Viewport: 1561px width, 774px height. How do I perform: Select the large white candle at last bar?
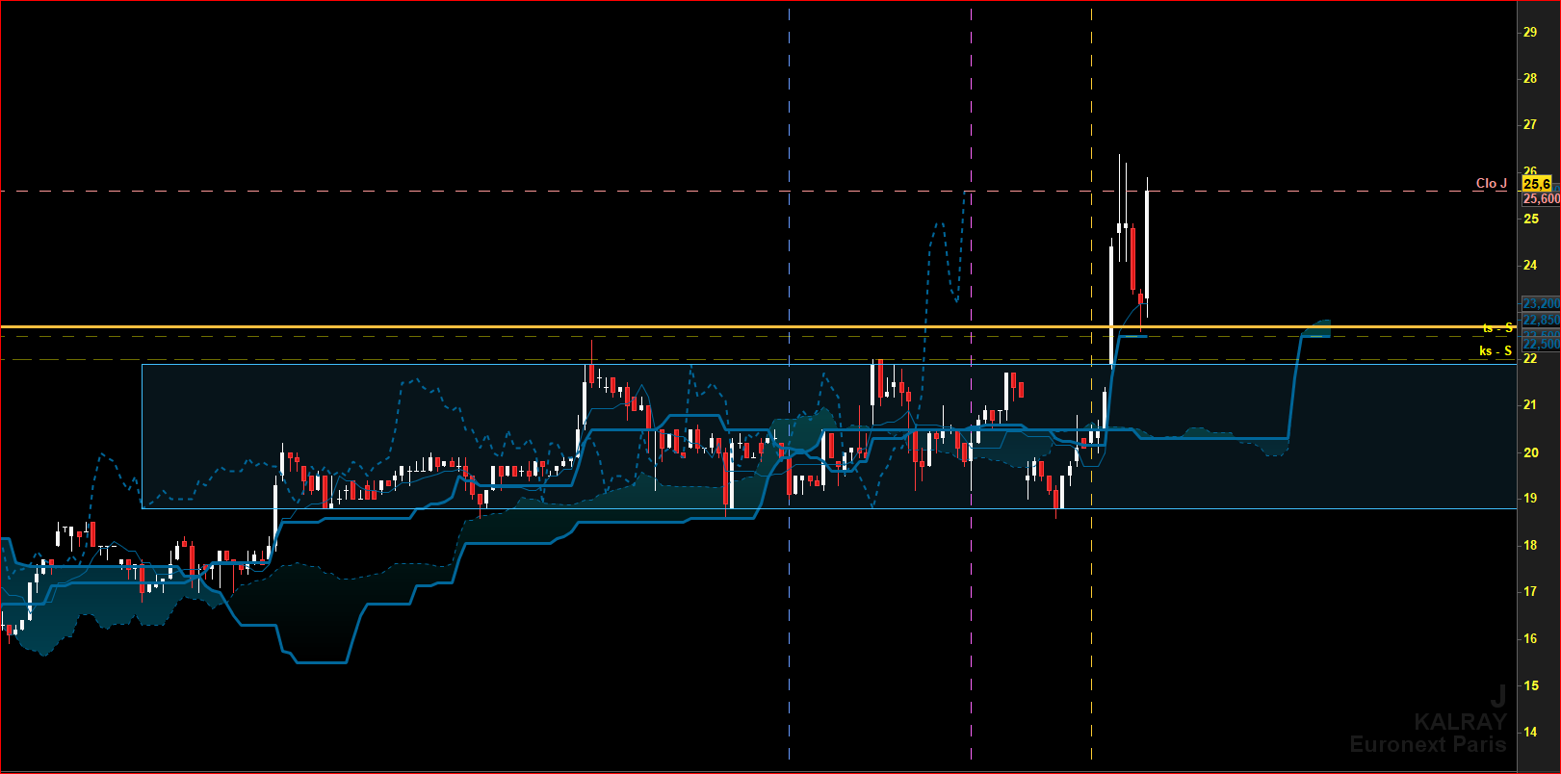1147,244
